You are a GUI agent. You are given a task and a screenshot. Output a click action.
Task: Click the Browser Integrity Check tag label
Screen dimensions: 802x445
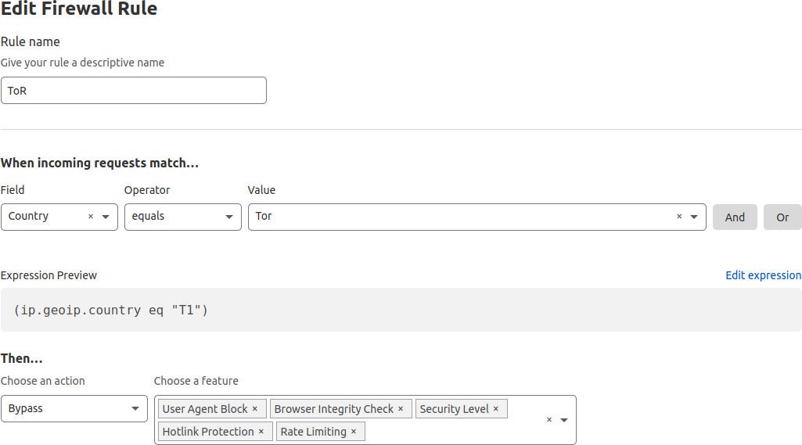coord(334,409)
